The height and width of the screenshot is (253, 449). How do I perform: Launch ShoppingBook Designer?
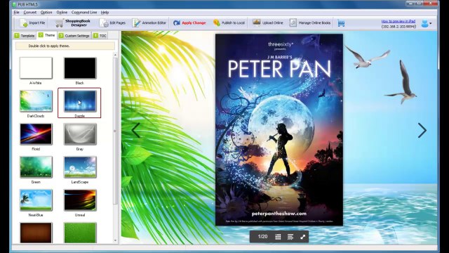point(73,23)
